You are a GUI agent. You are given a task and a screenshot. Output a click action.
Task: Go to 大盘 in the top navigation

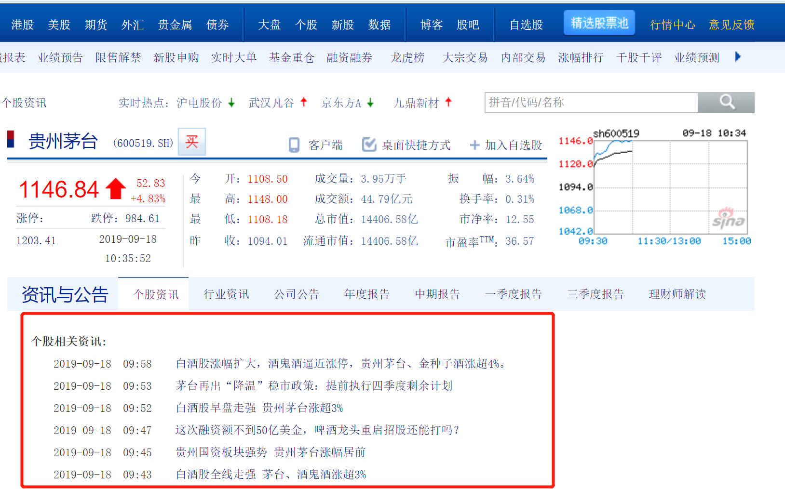[270, 25]
